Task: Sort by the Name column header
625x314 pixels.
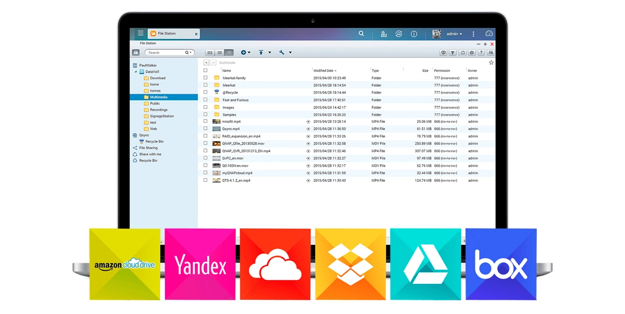Action: [x=226, y=71]
